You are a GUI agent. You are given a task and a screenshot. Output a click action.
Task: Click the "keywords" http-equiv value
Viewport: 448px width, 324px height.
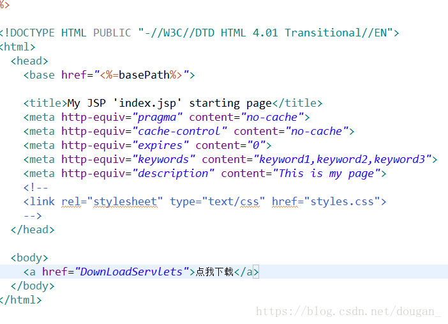(163, 159)
